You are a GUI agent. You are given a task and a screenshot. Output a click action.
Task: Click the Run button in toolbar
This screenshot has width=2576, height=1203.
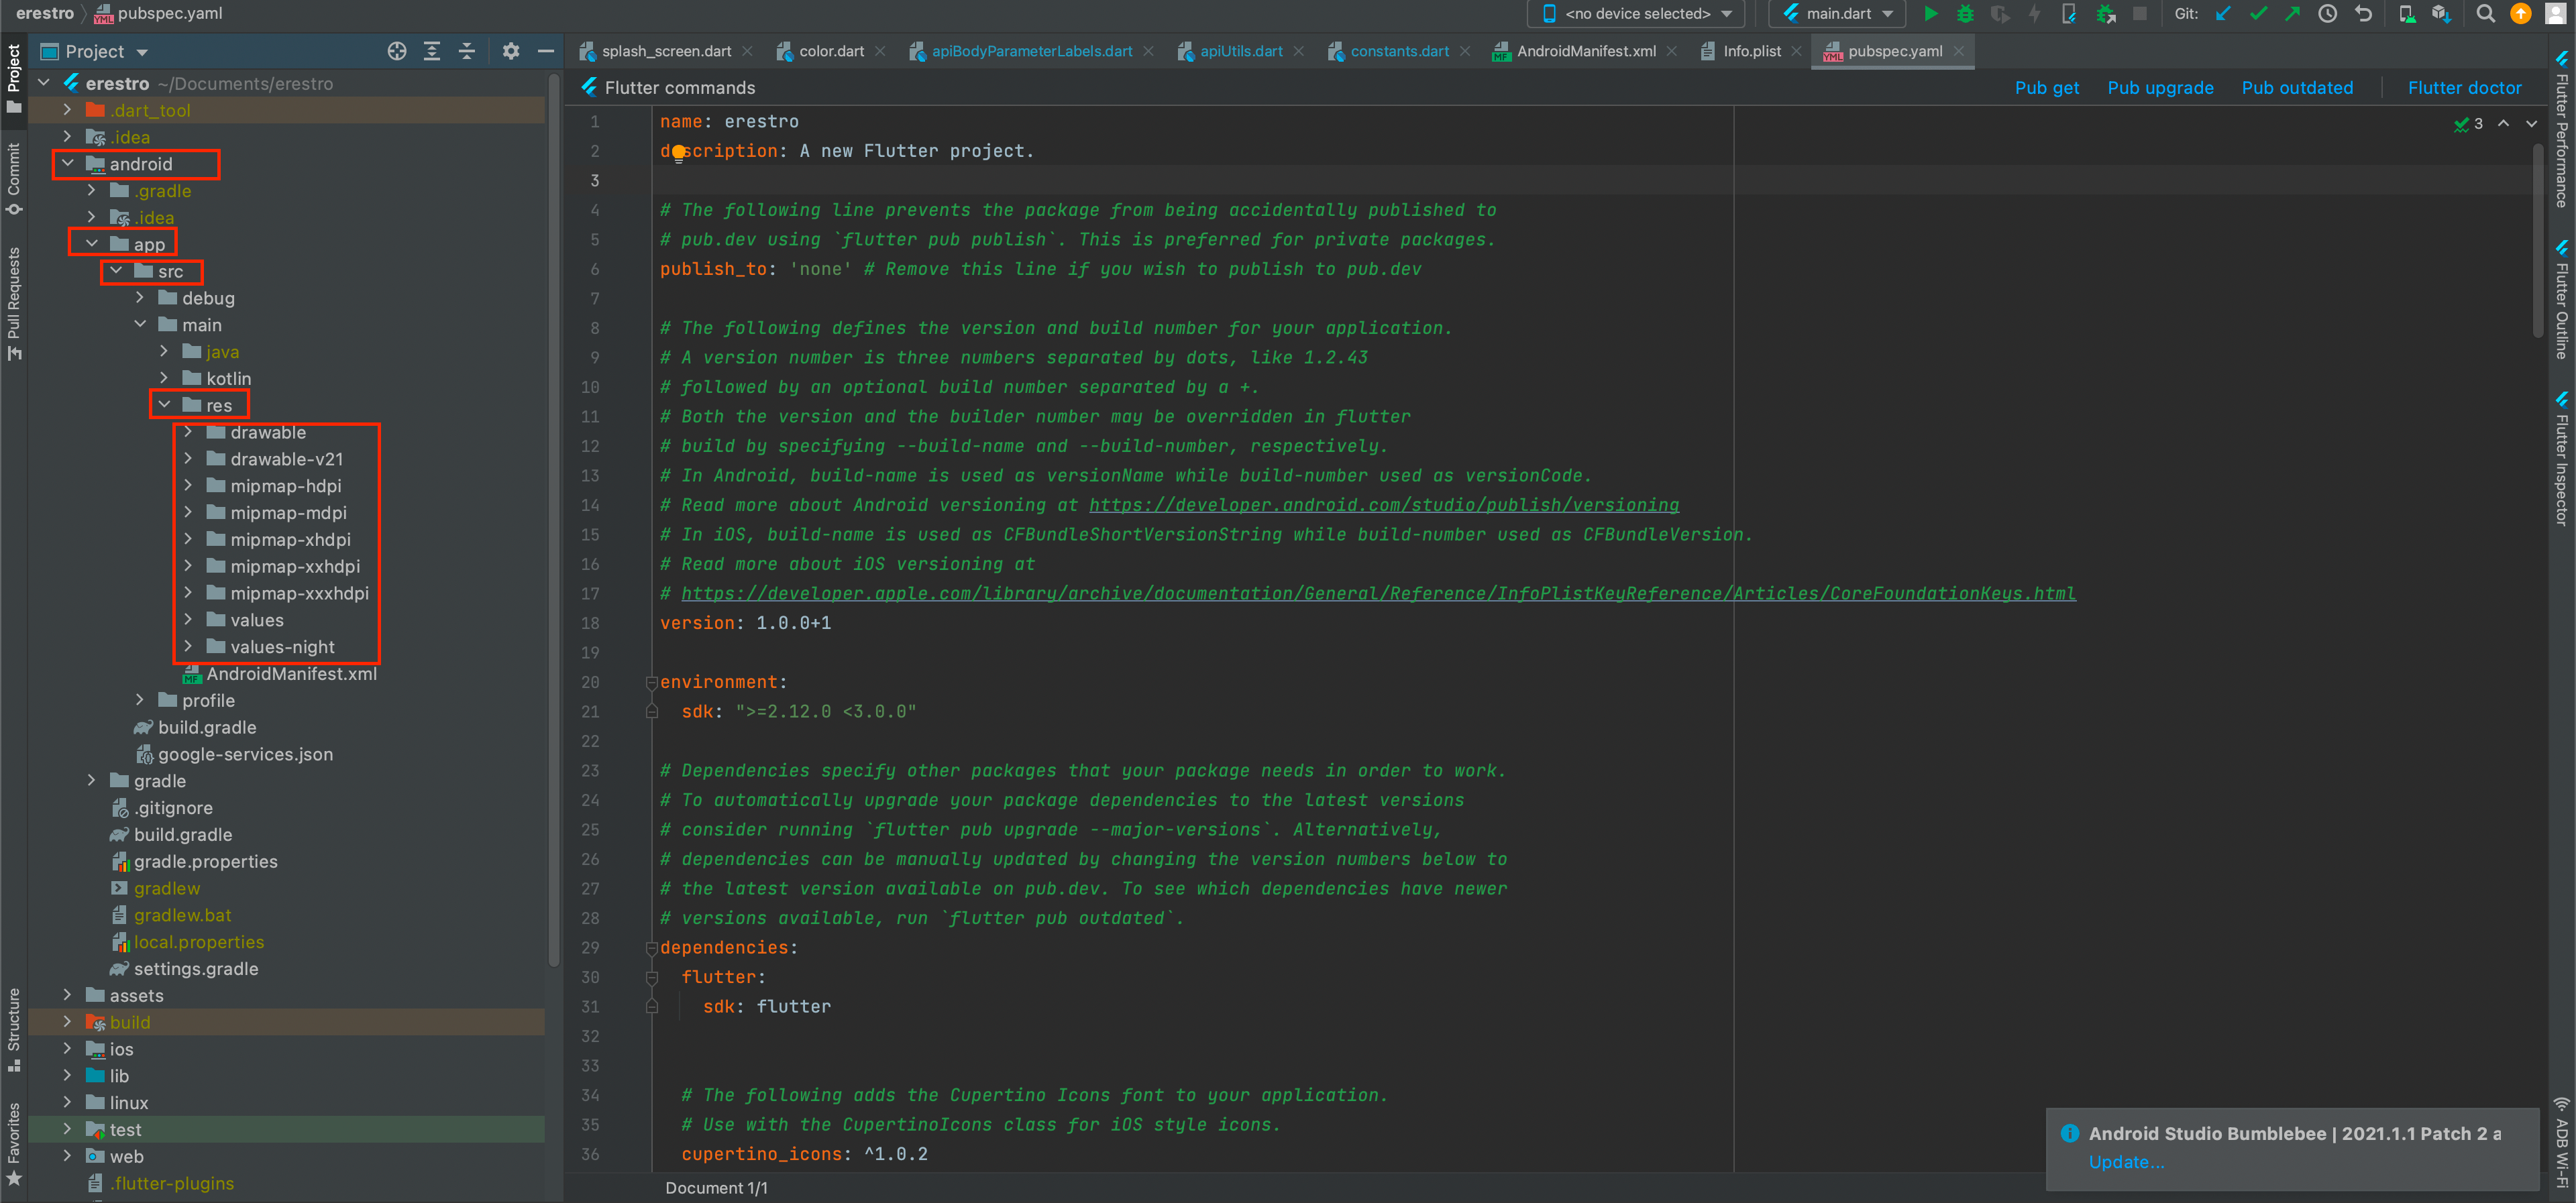click(1931, 16)
